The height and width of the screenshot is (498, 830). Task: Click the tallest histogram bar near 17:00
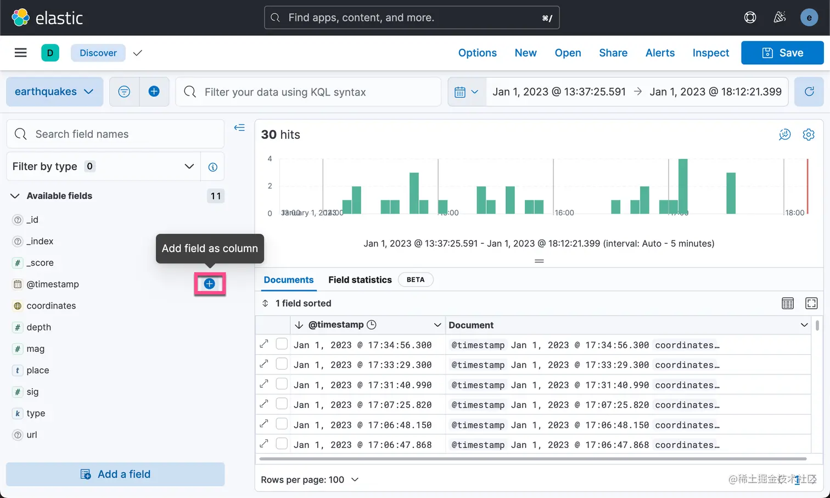tap(683, 186)
